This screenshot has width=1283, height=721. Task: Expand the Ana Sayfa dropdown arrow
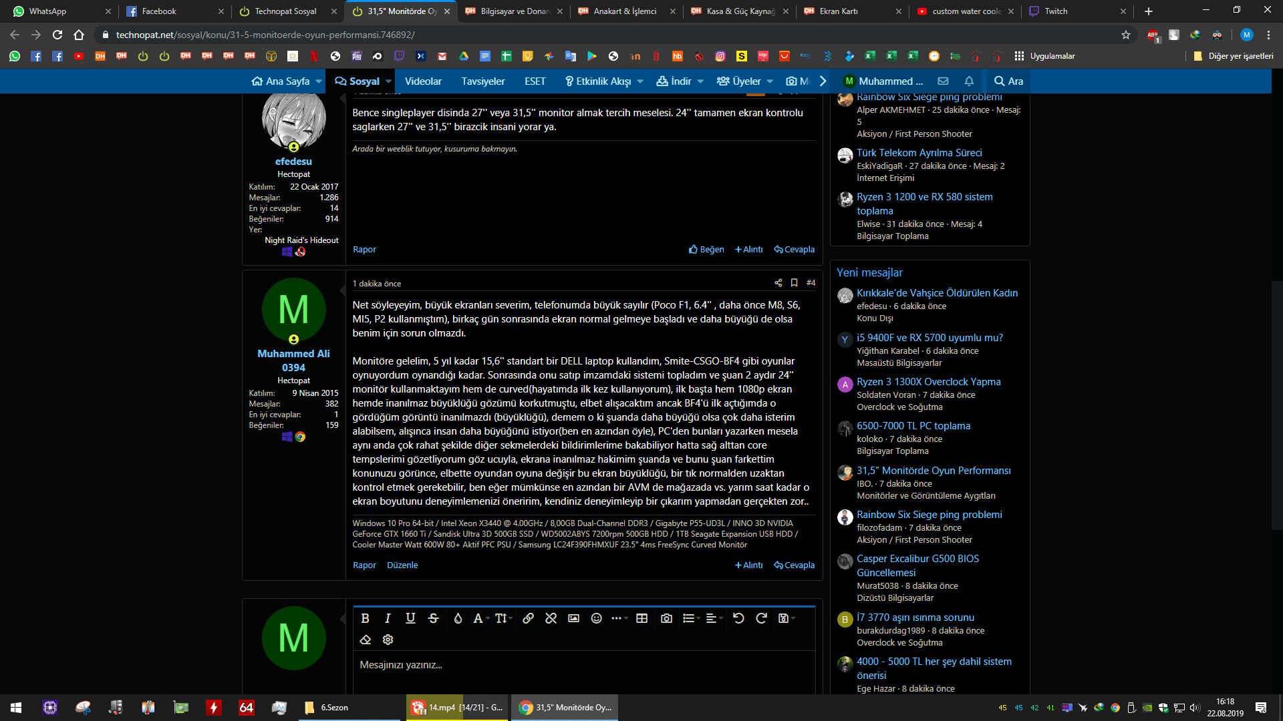[x=319, y=81]
